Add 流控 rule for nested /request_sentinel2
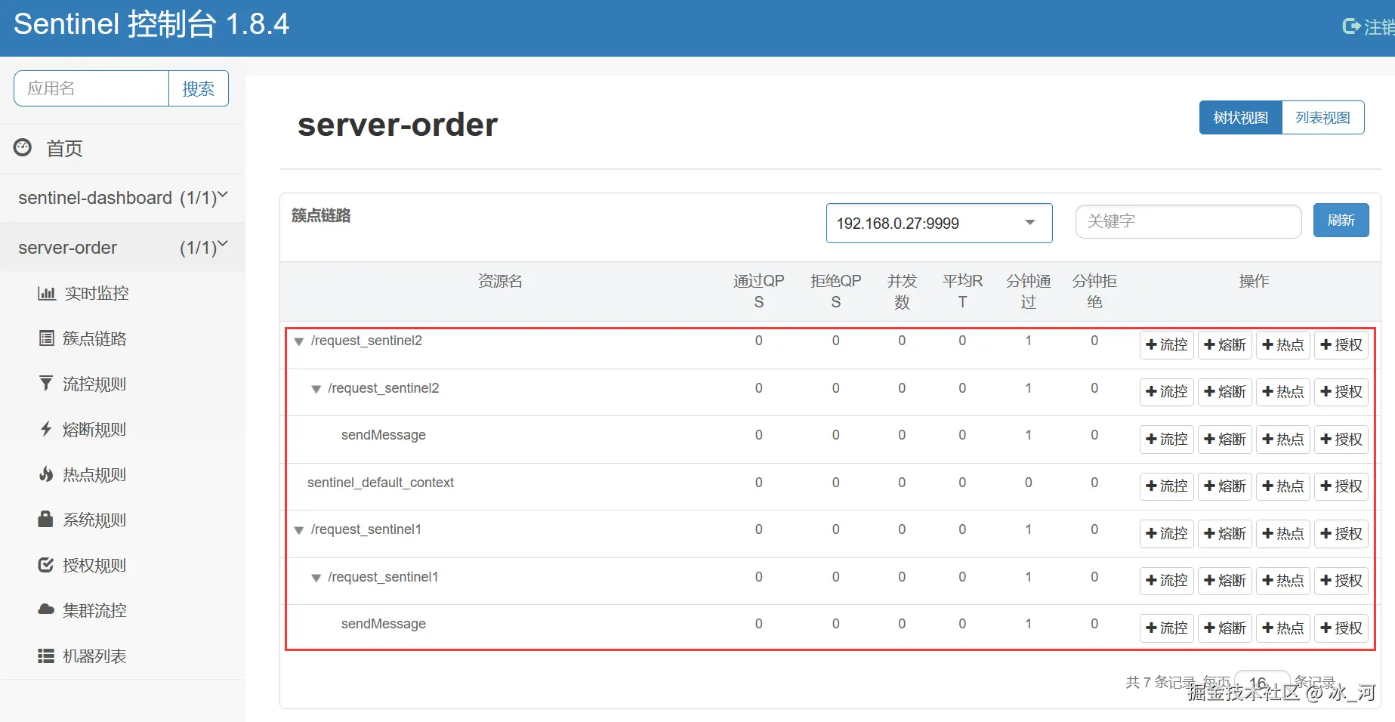This screenshot has width=1395, height=722. tap(1166, 392)
